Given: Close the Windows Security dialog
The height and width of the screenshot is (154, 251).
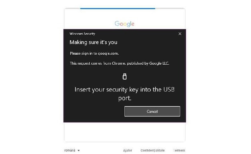Looking at the screenshot, I should [180, 34].
